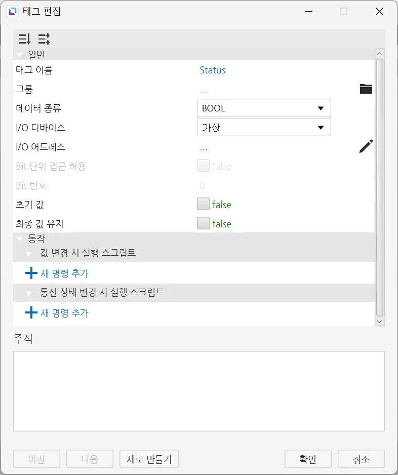Click the sort (lines with down arrow) toolbar icon
The width and height of the screenshot is (398, 475).
pyautogui.click(x=24, y=39)
